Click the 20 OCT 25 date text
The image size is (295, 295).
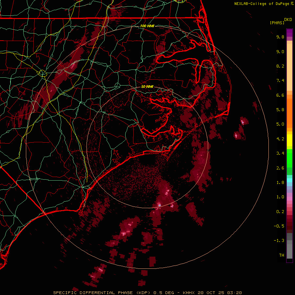coord(211,293)
